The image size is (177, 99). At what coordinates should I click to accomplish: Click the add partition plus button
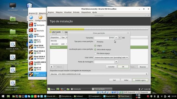point(51,67)
